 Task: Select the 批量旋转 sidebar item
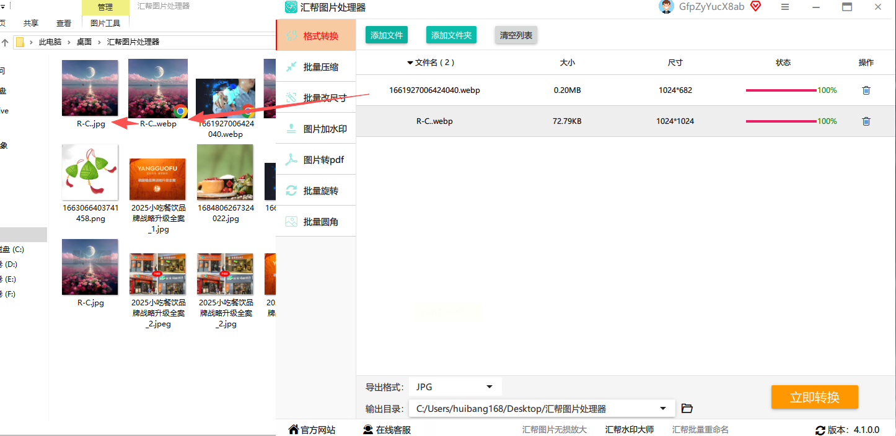coord(320,191)
